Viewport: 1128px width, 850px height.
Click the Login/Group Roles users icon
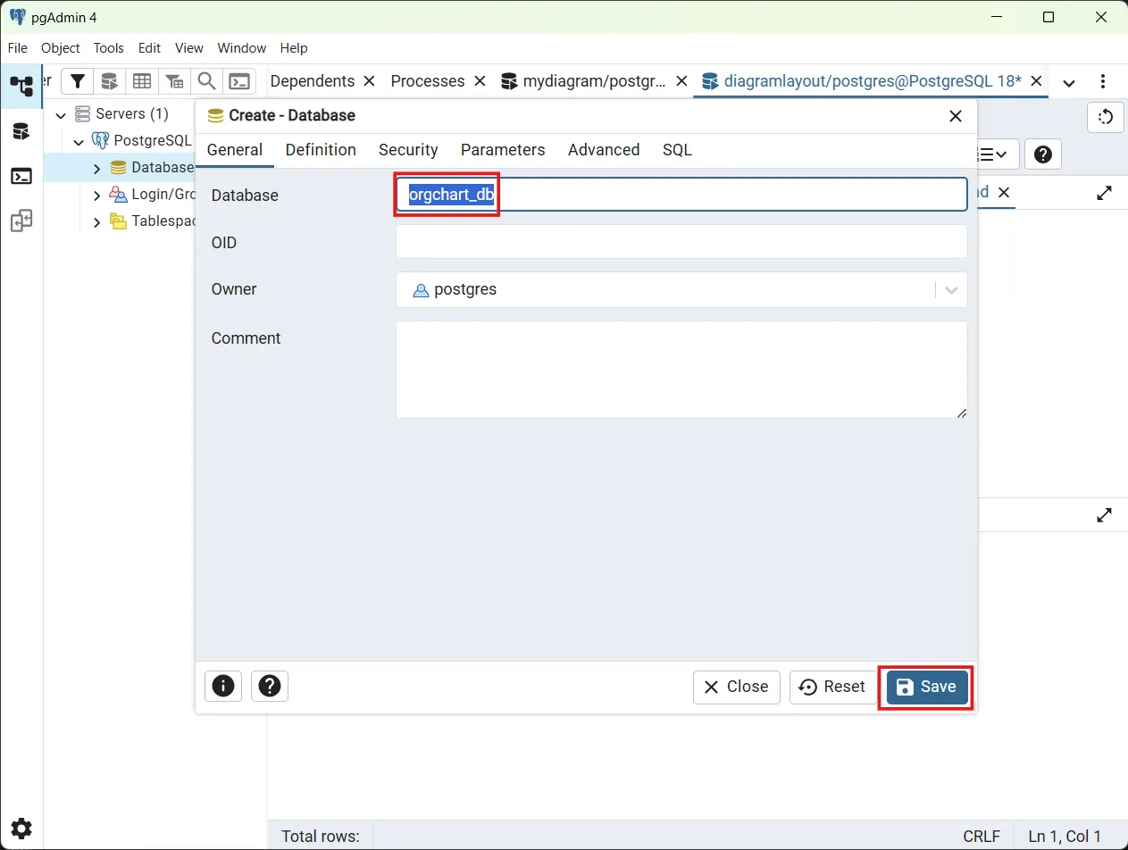pyautogui.click(x=118, y=194)
